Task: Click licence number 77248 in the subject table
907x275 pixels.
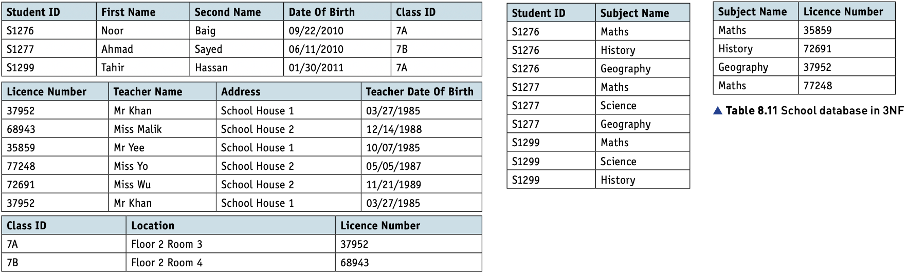Action: tap(847, 85)
